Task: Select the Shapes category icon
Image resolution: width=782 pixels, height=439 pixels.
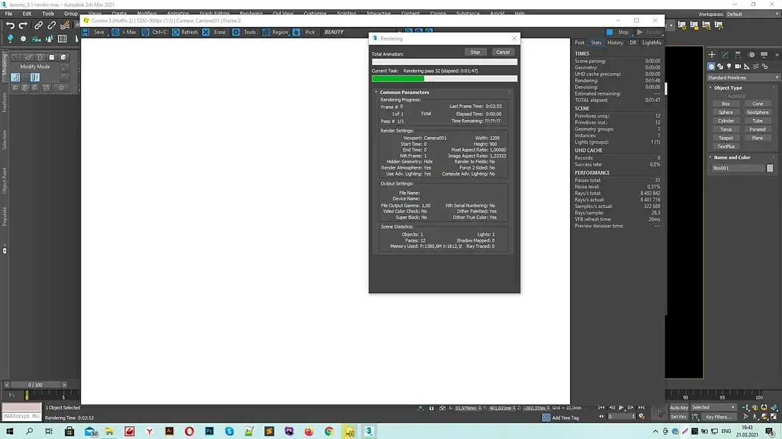Action: (720, 66)
